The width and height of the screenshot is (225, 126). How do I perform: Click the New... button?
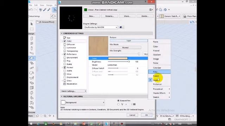pos(92,16)
